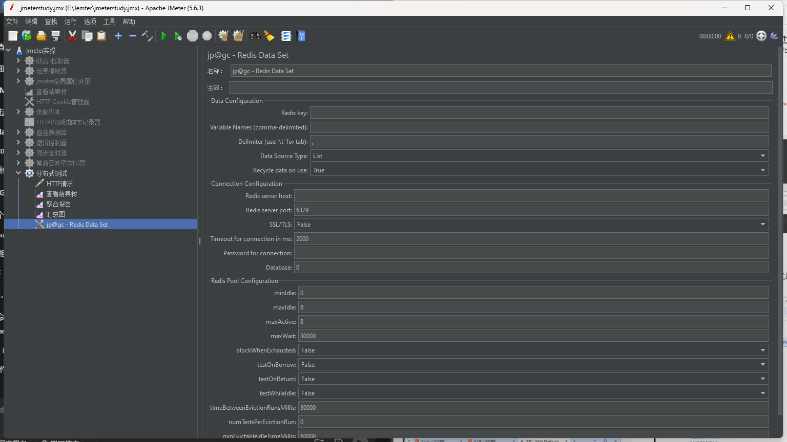This screenshot has height=442, width=787.
Task: Open the Templates icon
Action: (27, 36)
